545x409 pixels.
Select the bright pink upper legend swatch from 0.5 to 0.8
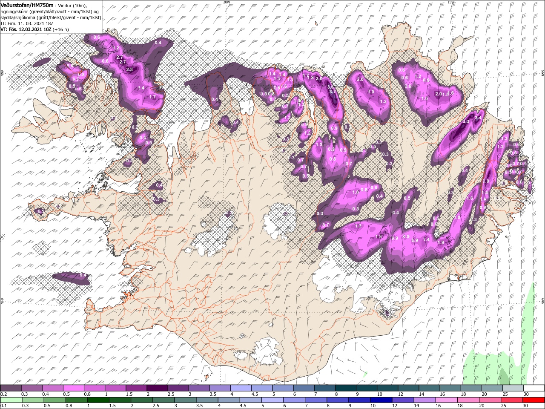click(x=74, y=388)
